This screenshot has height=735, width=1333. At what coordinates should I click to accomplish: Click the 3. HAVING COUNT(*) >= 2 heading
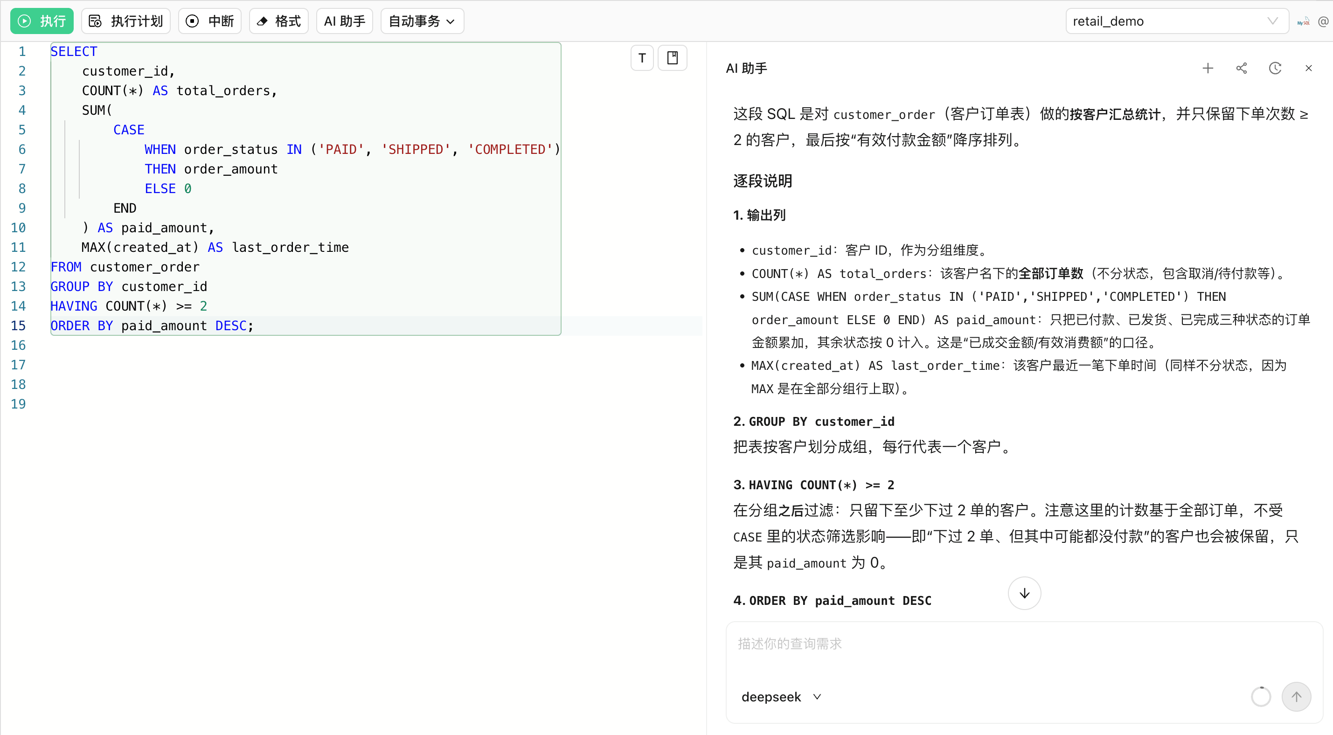(814, 485)
